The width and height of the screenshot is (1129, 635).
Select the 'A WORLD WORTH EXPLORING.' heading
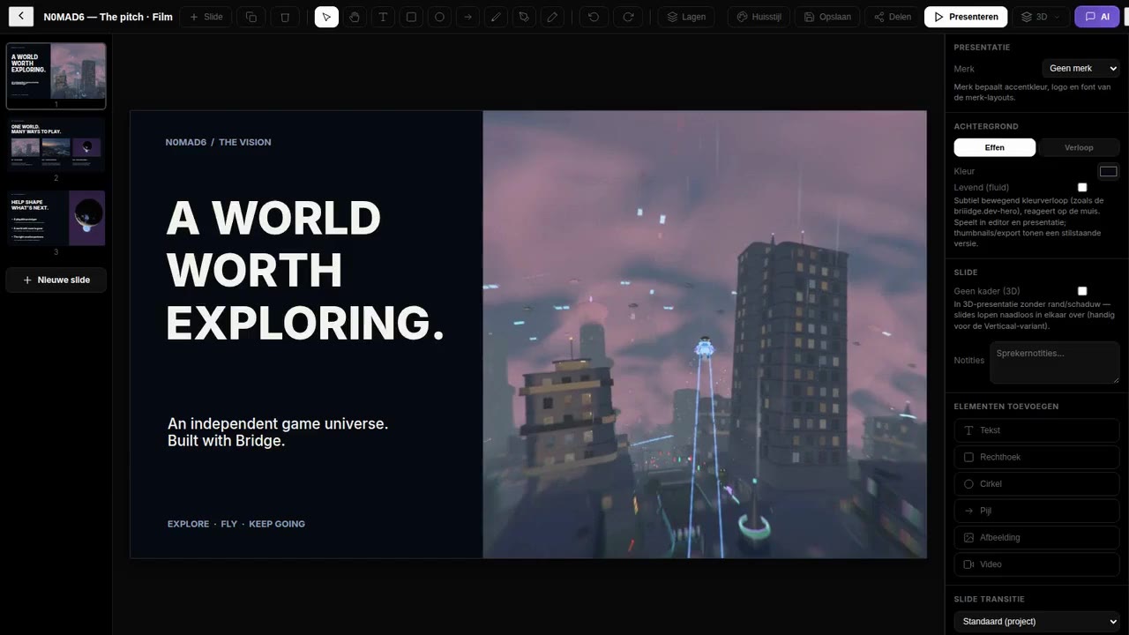pos(305,270)
